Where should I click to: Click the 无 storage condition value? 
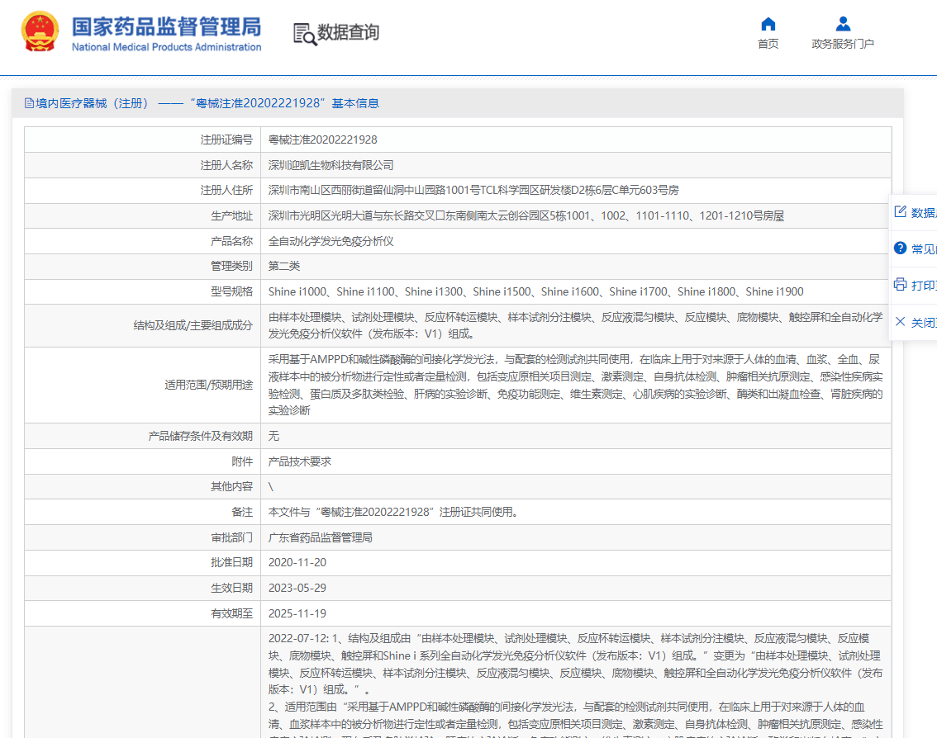[273, 436]
